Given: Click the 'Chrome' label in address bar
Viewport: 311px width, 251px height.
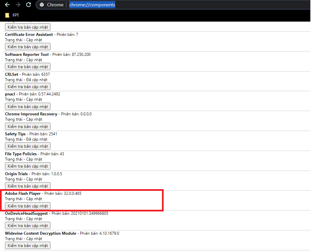Looking at the screenshot, I should pyautogui.click(x=55, y=5).
